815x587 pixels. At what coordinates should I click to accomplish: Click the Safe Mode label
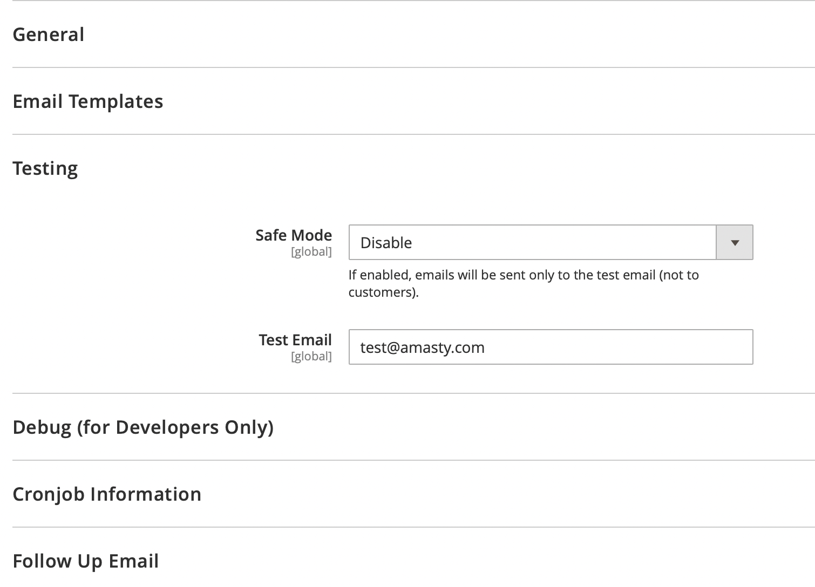coord(294,235)
